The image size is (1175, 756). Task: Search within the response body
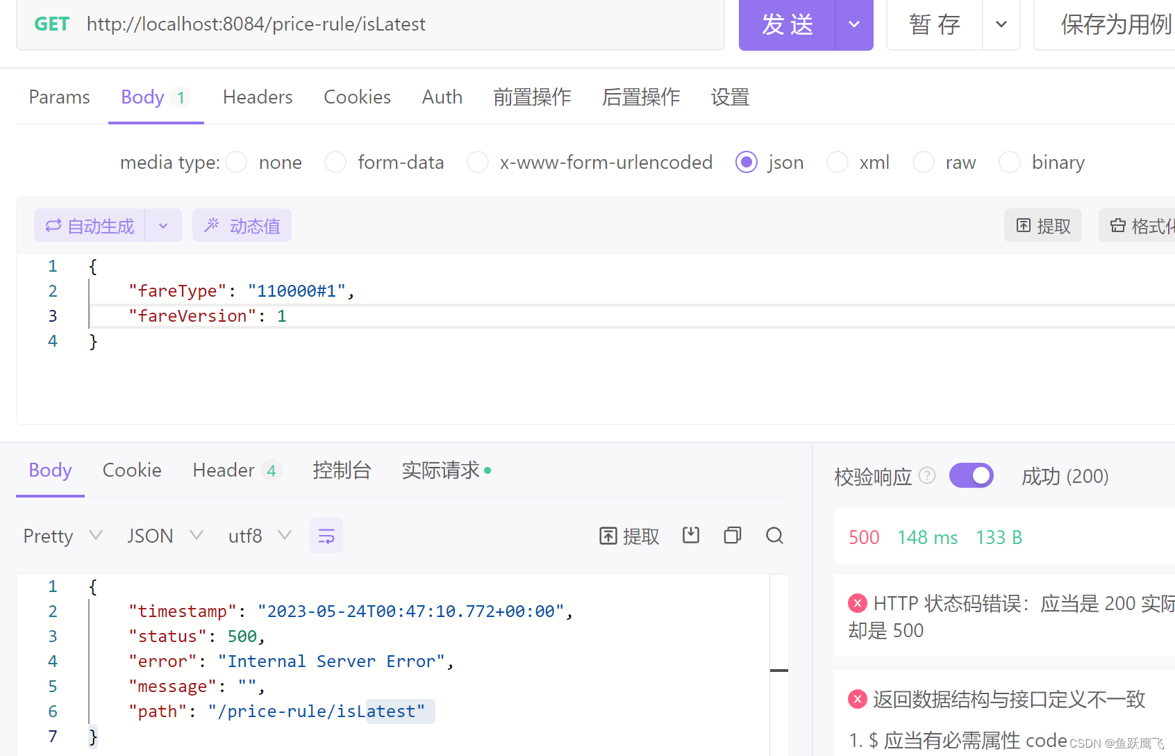click(x=774, y=535)
